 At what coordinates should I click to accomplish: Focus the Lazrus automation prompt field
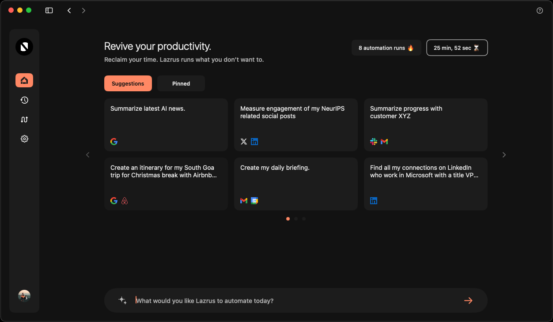[x=296, y=301]
